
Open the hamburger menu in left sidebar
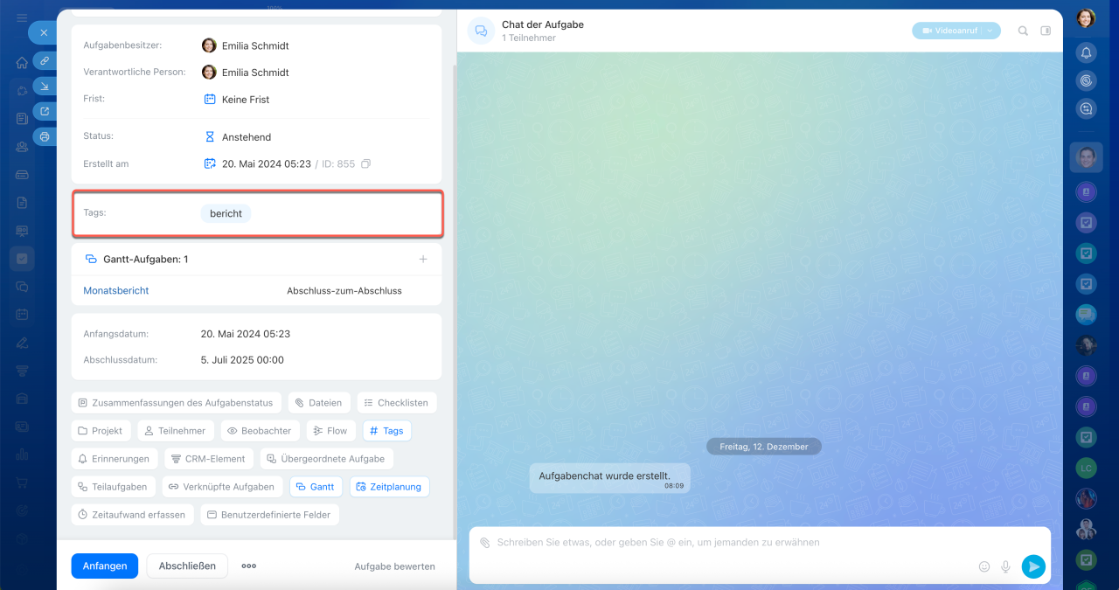(22, 18)
